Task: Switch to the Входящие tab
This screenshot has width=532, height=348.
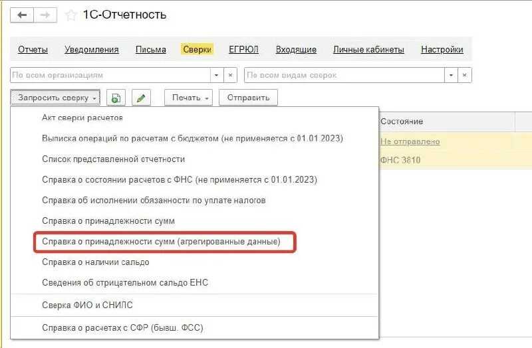Action: click(296, 49)
